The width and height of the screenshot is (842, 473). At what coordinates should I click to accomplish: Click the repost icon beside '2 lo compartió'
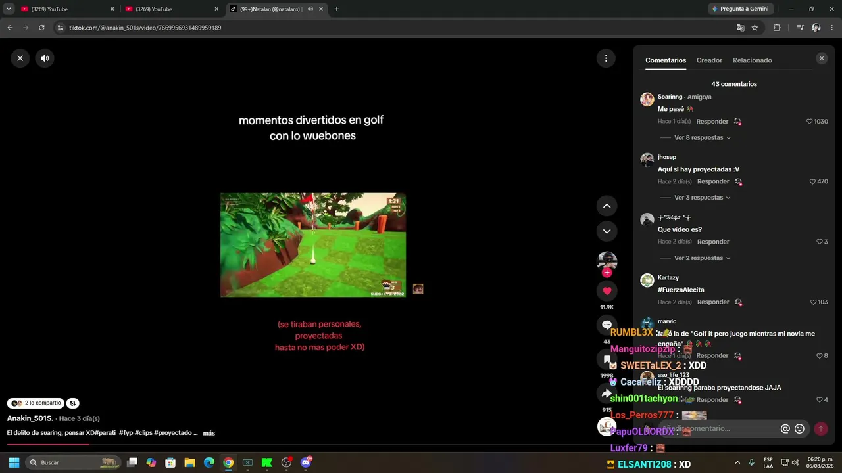pyautogui.click(x=73, y=403)
